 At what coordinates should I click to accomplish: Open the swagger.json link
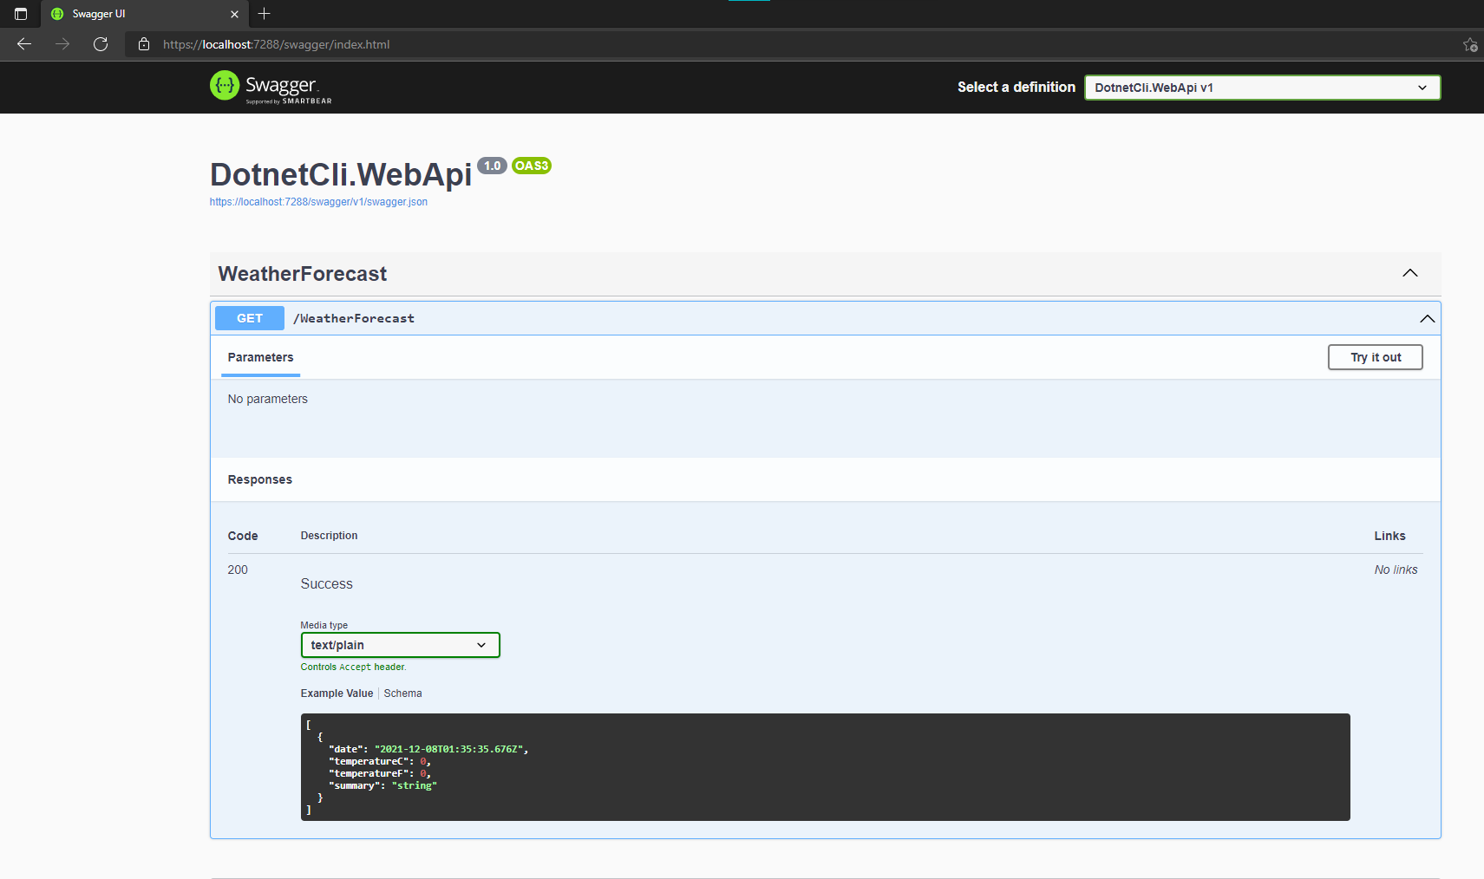click(x=318, y=202)
